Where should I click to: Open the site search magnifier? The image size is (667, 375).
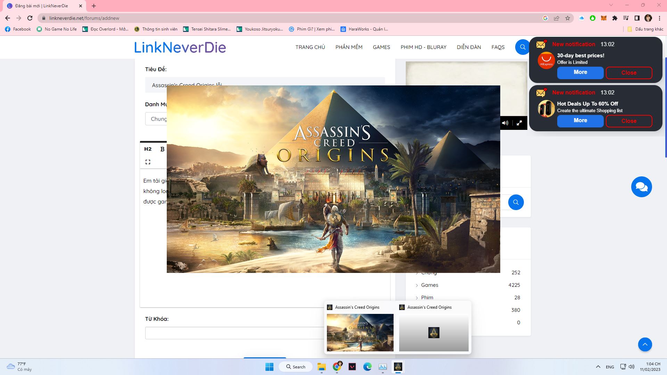pos(522,47)
